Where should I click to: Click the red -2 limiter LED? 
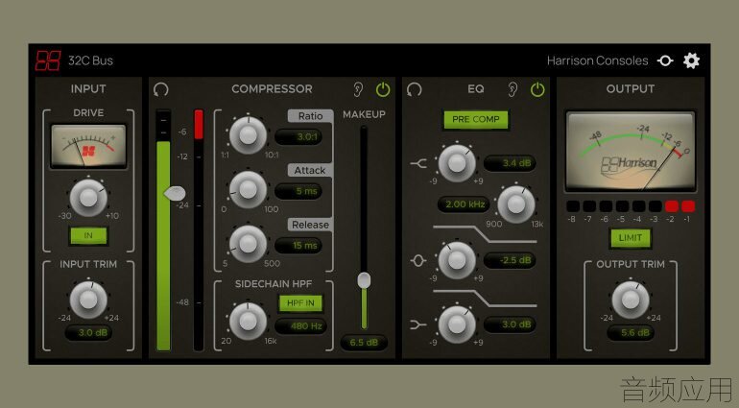672,206
